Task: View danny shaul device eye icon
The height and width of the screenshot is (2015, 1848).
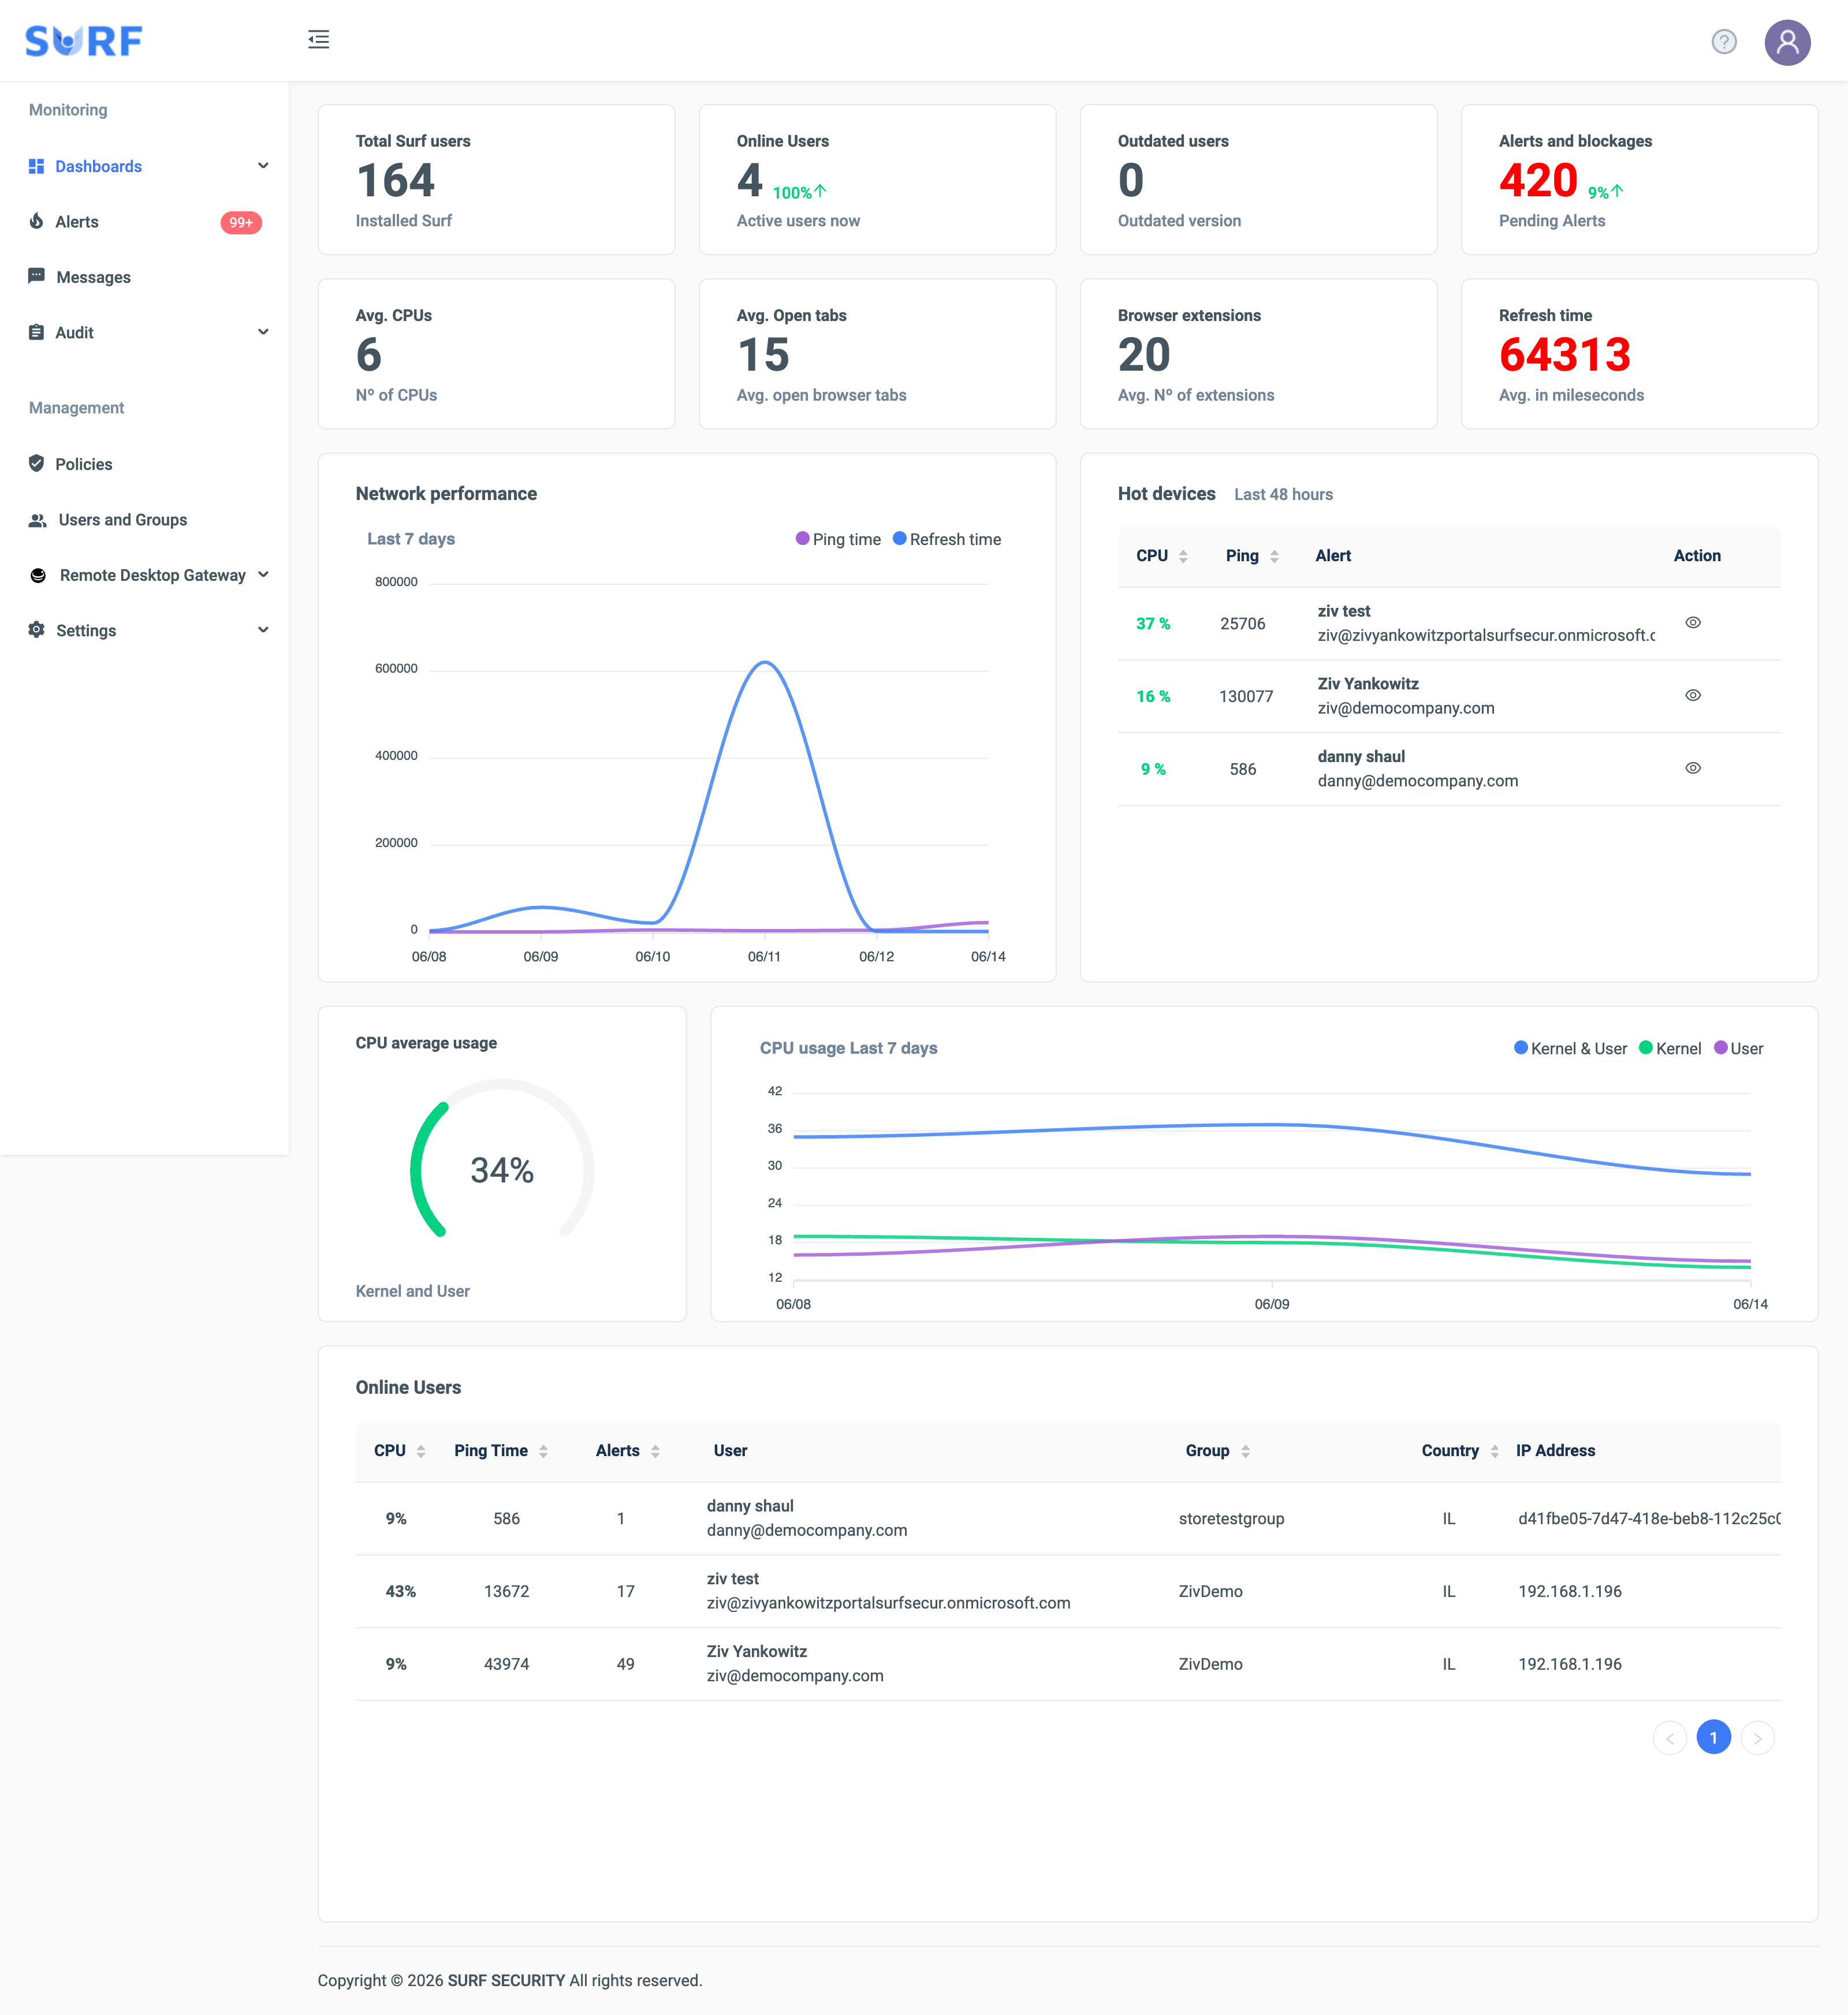Action: coord(1693,768)
